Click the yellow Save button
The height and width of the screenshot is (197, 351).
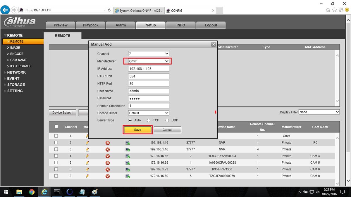click(x=137, y=130)
